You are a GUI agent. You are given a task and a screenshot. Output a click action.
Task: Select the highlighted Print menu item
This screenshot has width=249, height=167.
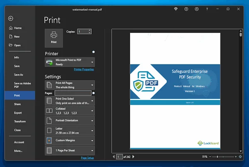(x=20, y=95)
